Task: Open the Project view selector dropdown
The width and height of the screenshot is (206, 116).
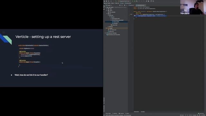Action: (109, 5)
